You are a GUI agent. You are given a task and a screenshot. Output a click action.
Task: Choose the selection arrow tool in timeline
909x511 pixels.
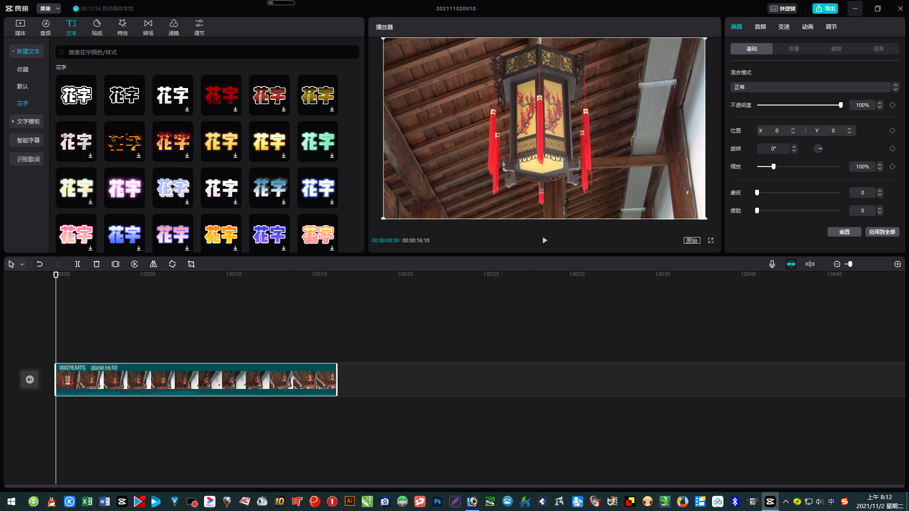[x=11, y=264]
